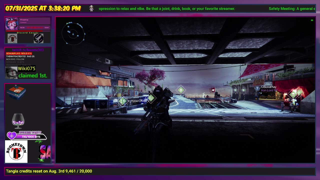The height and width of the screenshot is (180, 320).
Task: Select the THENMYRACREATED RAID (8) entry
Action: (20, 56)
